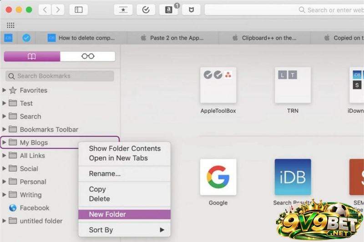
Task: Click the magnifier in Search Bookmarks field
Action: tap(11, 76)
